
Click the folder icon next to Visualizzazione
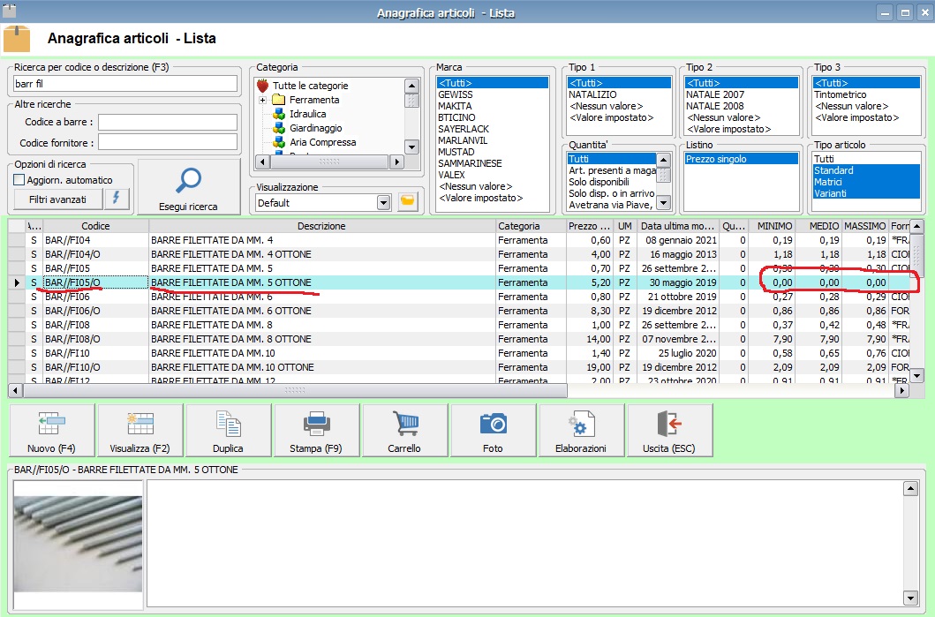point(407,202)
